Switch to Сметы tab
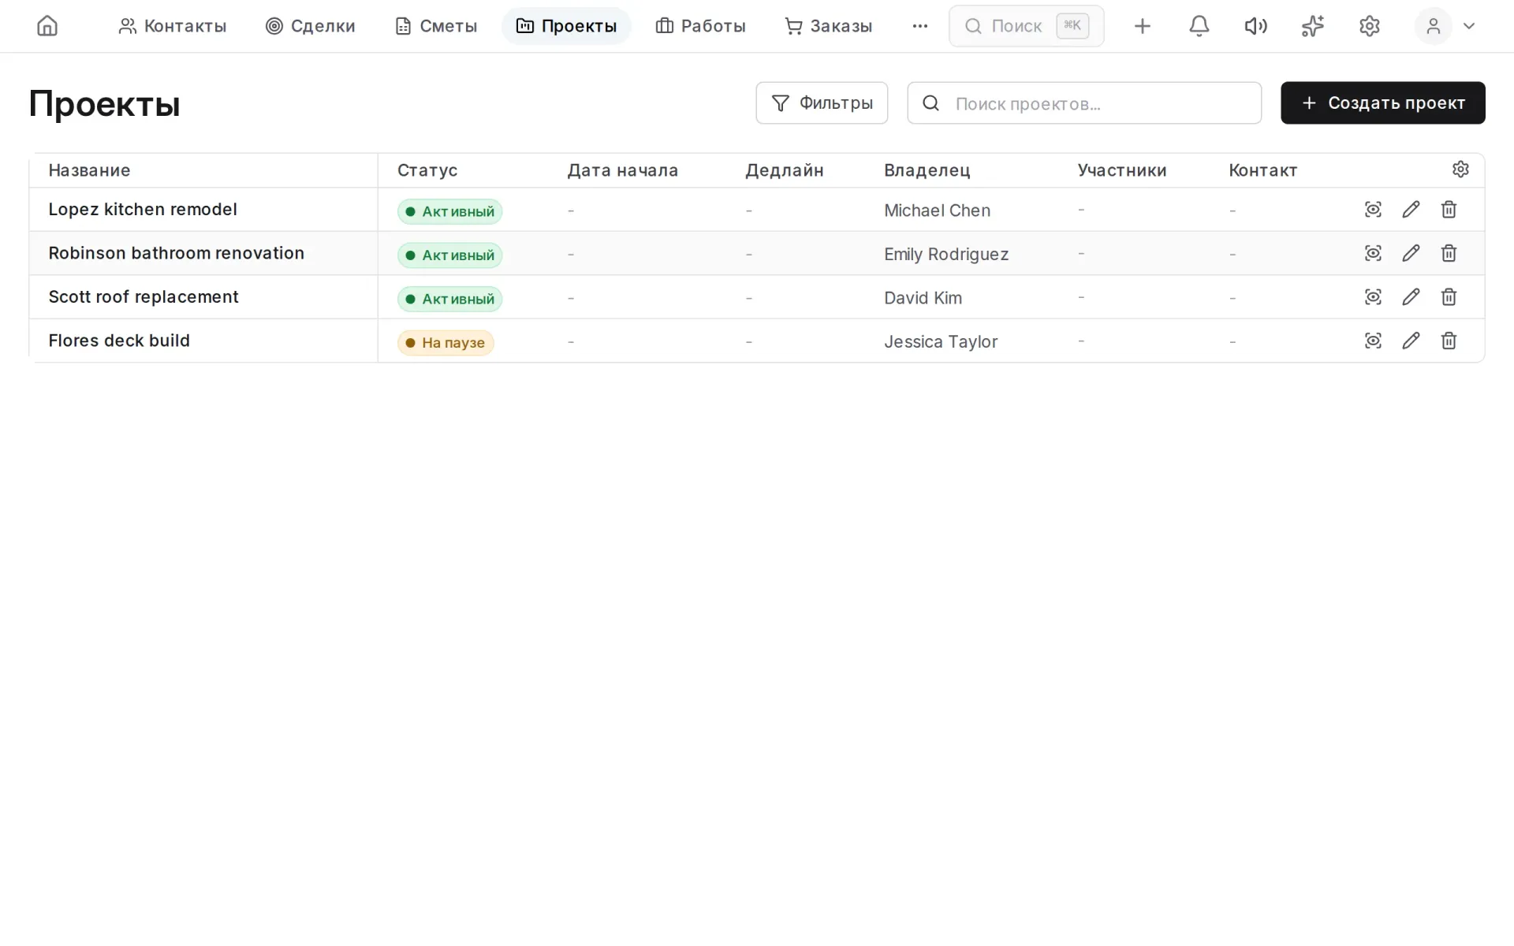 coord(436,26)
